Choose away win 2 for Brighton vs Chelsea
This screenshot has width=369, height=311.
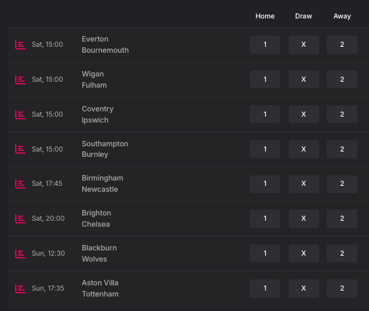(342, 219)
